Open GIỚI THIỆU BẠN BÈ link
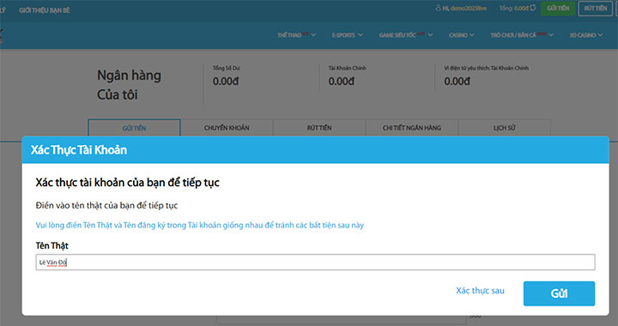Viewport: 618px width, 326px height. 45,10
